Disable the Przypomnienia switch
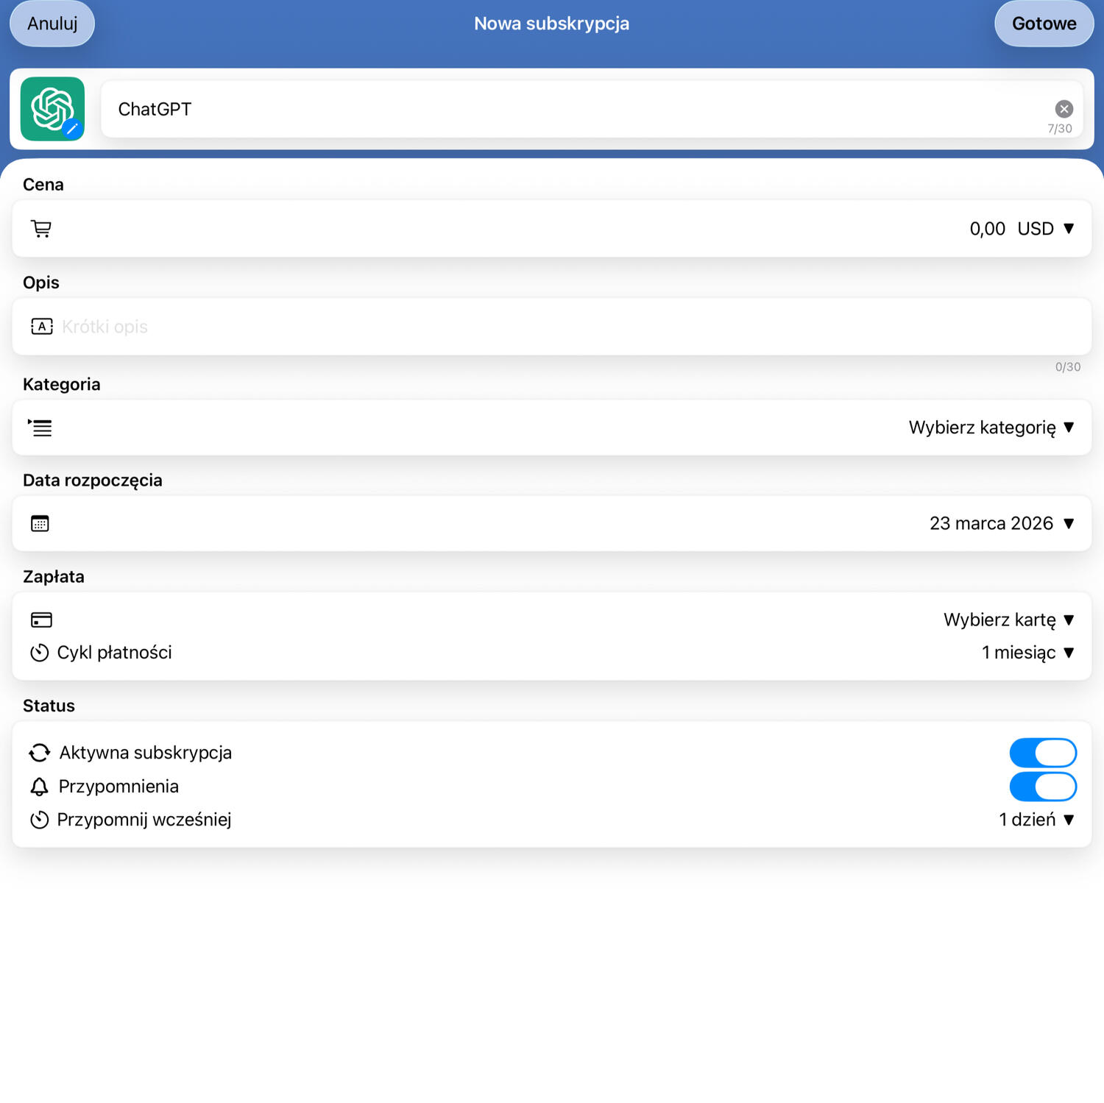Viewport: 1104px width, 1103px height. (x=1042, y=787)
